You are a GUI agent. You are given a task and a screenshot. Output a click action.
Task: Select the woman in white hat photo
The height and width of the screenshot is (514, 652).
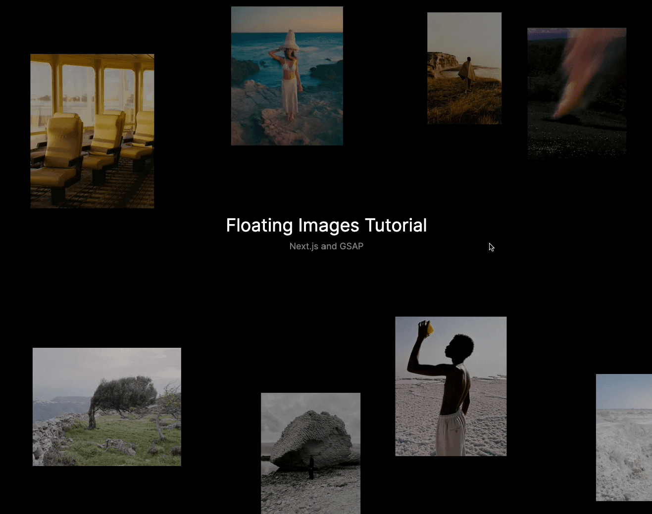[287, 76]
